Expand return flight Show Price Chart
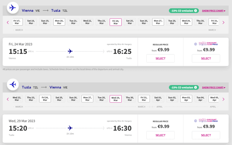Viewport: 232px width, 145px height. [x=213, y=87]
